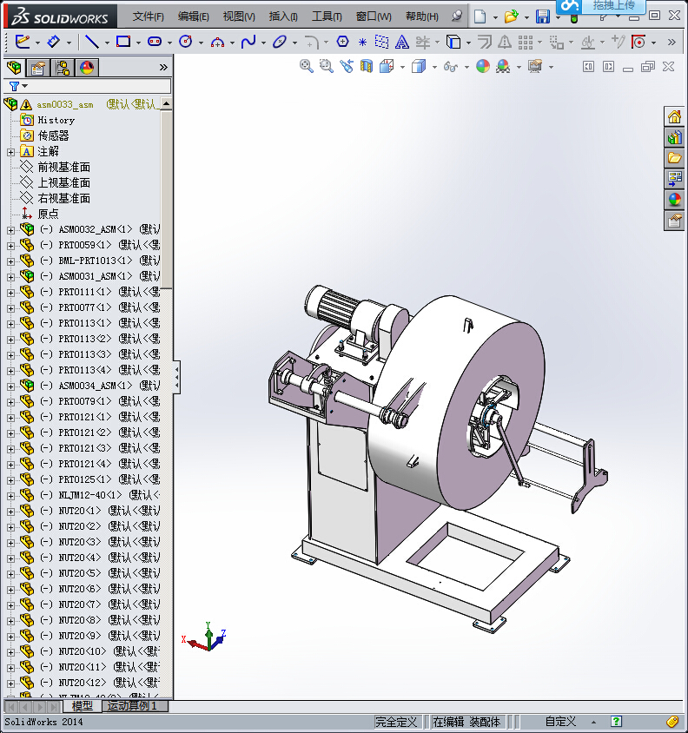Click the New document icon
This screenshot has height=733, width=688.
tap(480, 17)
